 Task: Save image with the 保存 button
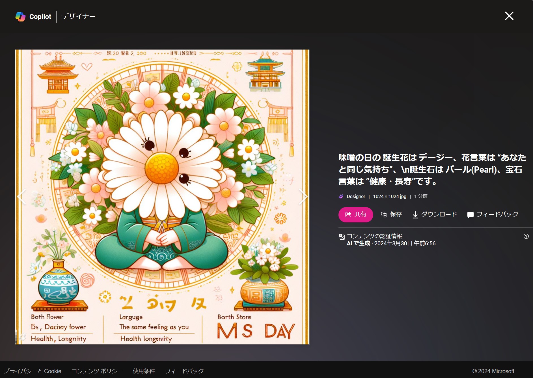(x=391, y=214)
